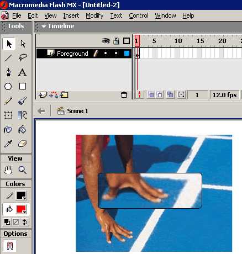Collapse the Timeline panel triangle
This screenshot has height=254, width=242.
pos(44,27)
